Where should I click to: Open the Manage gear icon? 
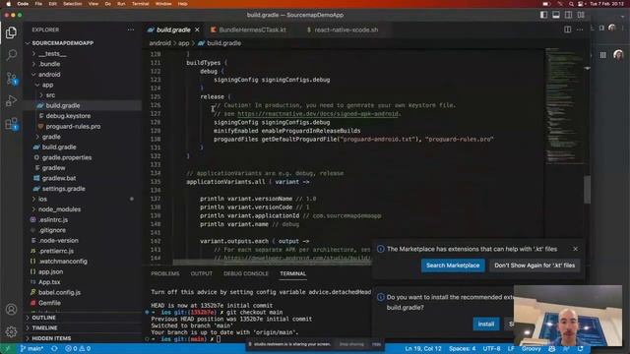(x=11, y=331)
